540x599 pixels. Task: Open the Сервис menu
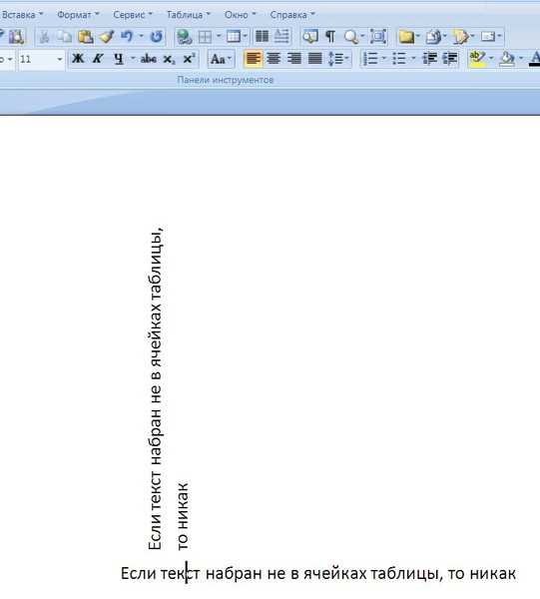[132, 15]
